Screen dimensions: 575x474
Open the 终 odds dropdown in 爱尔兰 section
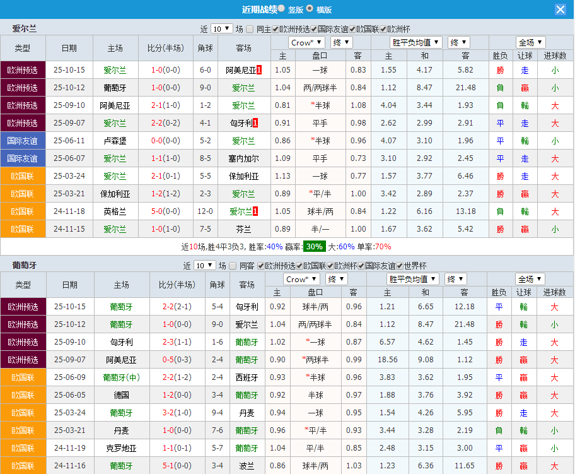pos(340,42)
